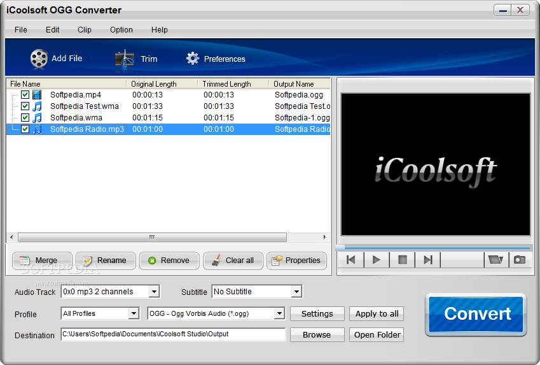Click the Softpedia-1.ogg output name
Screen dimensions: 540x365
click(x=302, y=118)
